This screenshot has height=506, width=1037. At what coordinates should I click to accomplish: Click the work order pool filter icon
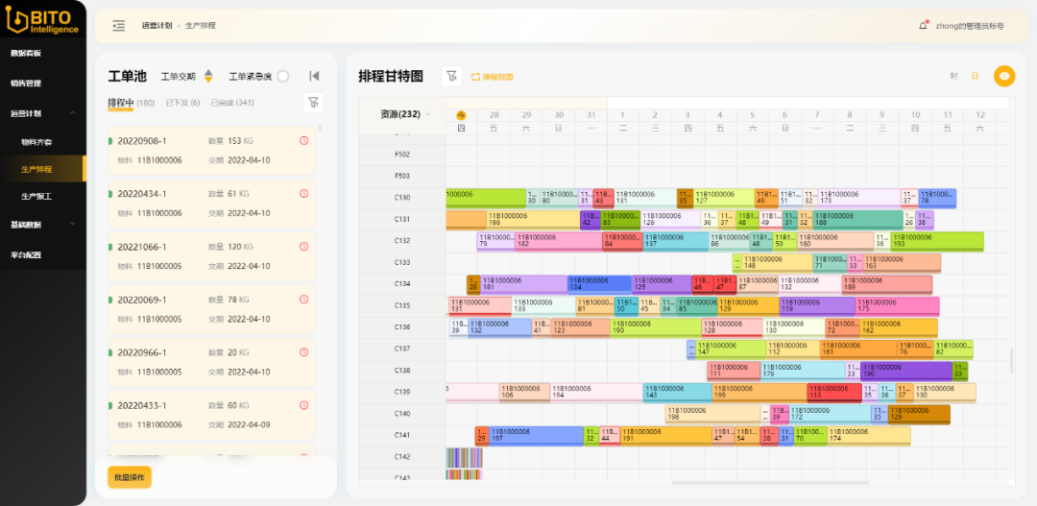coord(312,103)
